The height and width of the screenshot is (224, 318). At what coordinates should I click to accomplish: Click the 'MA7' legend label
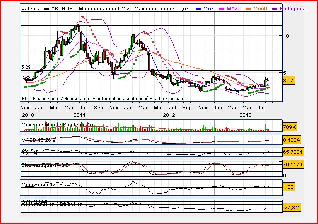click(208, 9)
